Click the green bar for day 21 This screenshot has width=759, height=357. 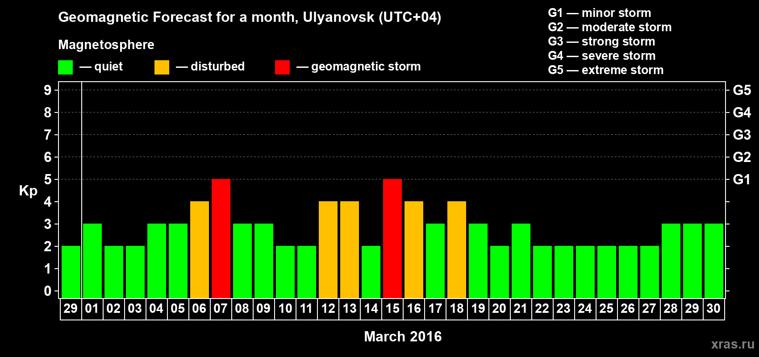click(521, 261)
